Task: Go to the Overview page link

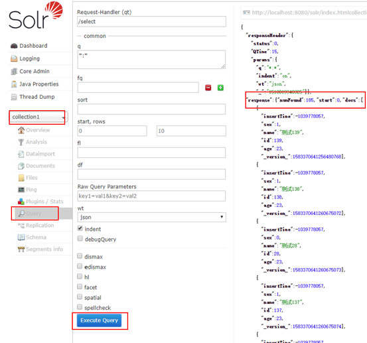Action: (38, 130)
